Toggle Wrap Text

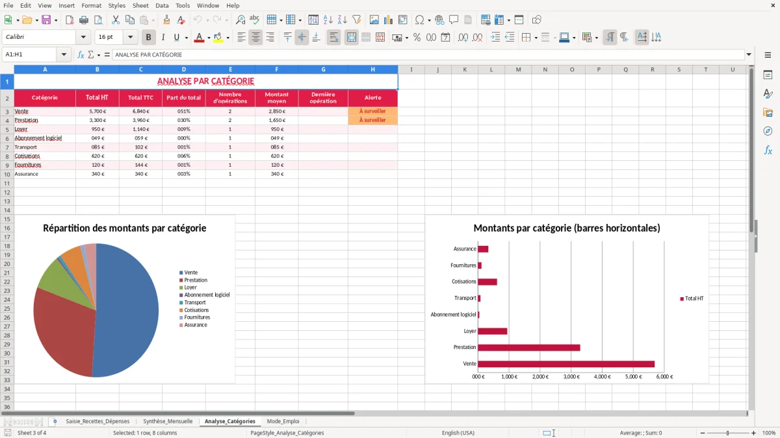pos(334,38)
